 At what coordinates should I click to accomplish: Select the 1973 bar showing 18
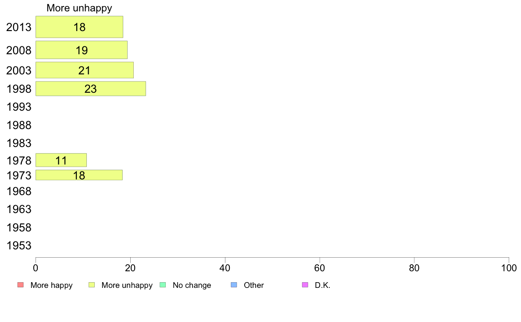pos(79,175)
